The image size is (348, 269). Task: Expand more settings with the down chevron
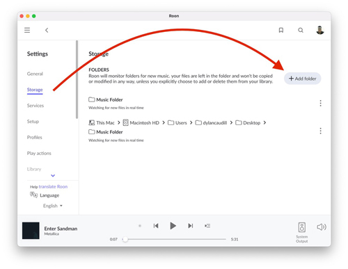coord(53,176)
